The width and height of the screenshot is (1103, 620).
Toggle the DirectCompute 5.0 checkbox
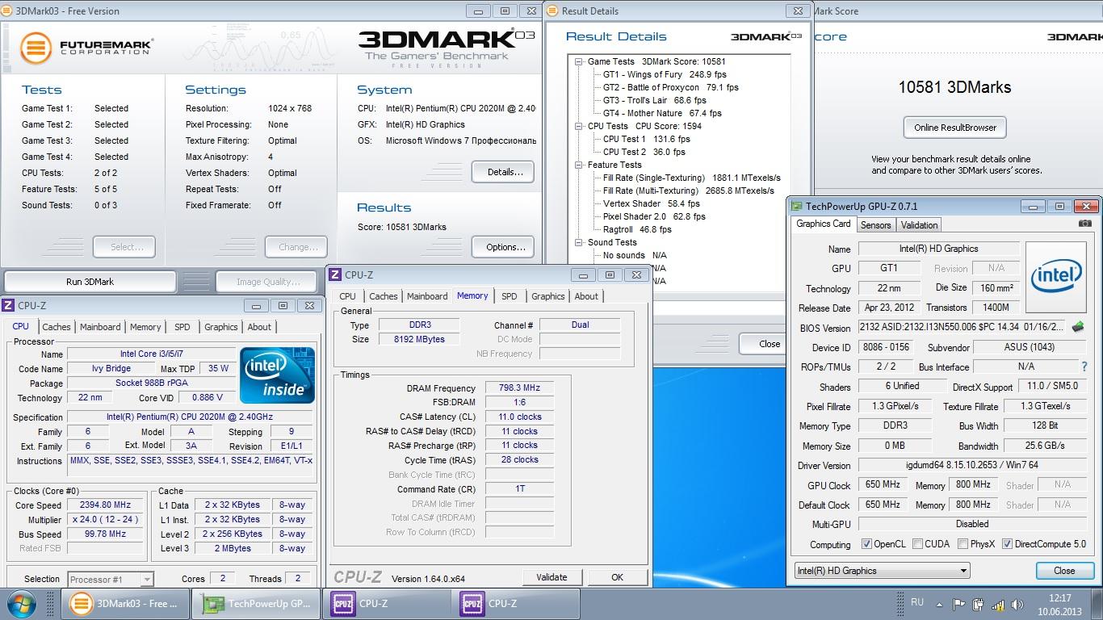[x=1007, y=544]
